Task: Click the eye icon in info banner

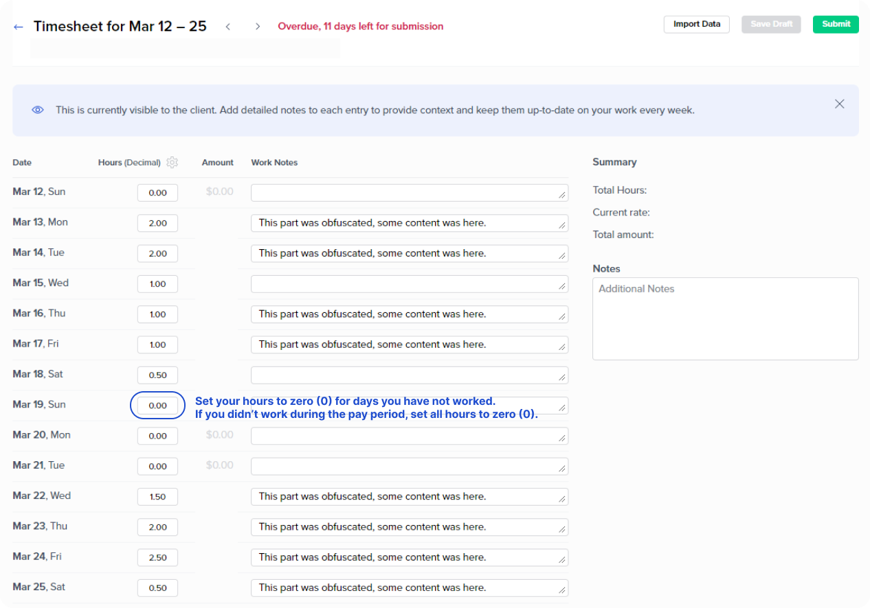Action: (x=38, y=110)
